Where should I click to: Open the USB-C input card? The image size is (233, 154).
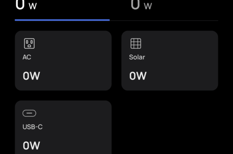[63, 127]
